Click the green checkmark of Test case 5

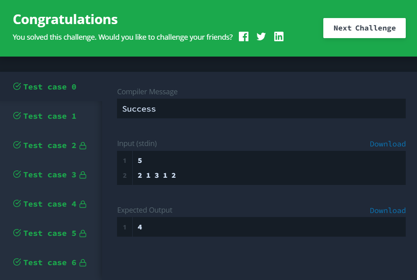pyautogui.click(x=17, y=233)
